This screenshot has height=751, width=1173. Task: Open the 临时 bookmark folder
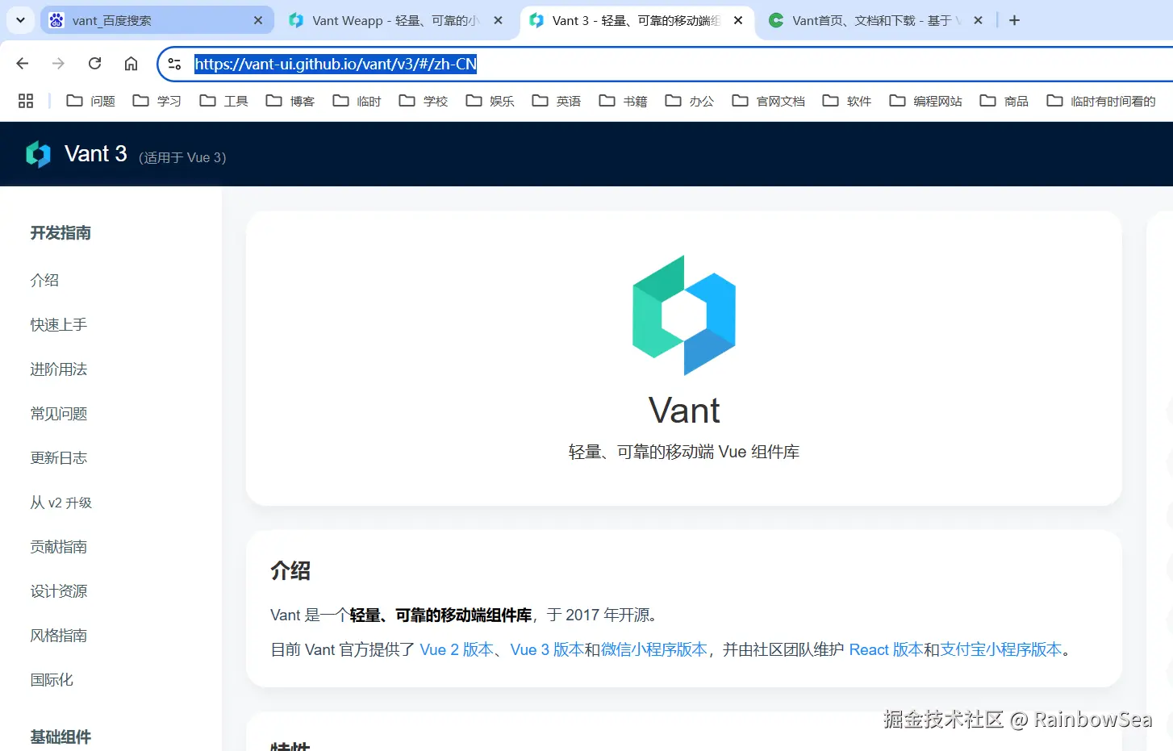[x=357, y=101]
